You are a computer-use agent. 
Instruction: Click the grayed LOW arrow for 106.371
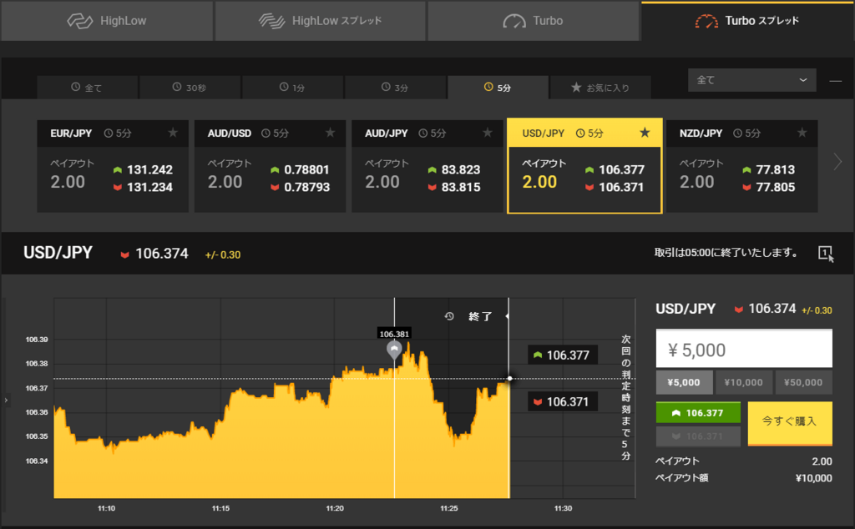tap(698, 436)
